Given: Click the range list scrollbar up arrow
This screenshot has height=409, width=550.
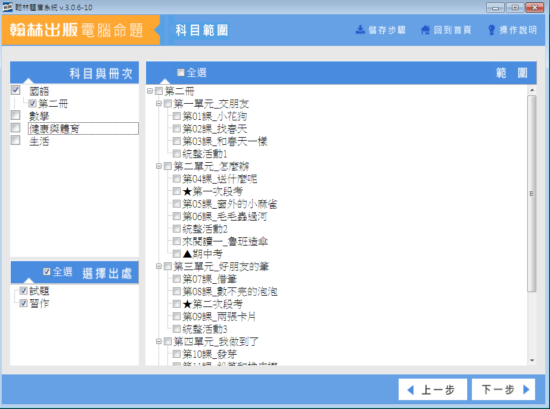Looking at the screenshot, I should click(532, 90).
